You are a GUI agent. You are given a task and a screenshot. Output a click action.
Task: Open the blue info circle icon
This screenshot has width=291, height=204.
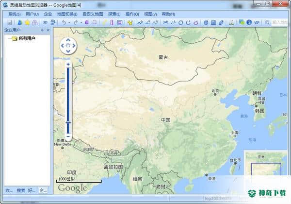pos(249,22)
